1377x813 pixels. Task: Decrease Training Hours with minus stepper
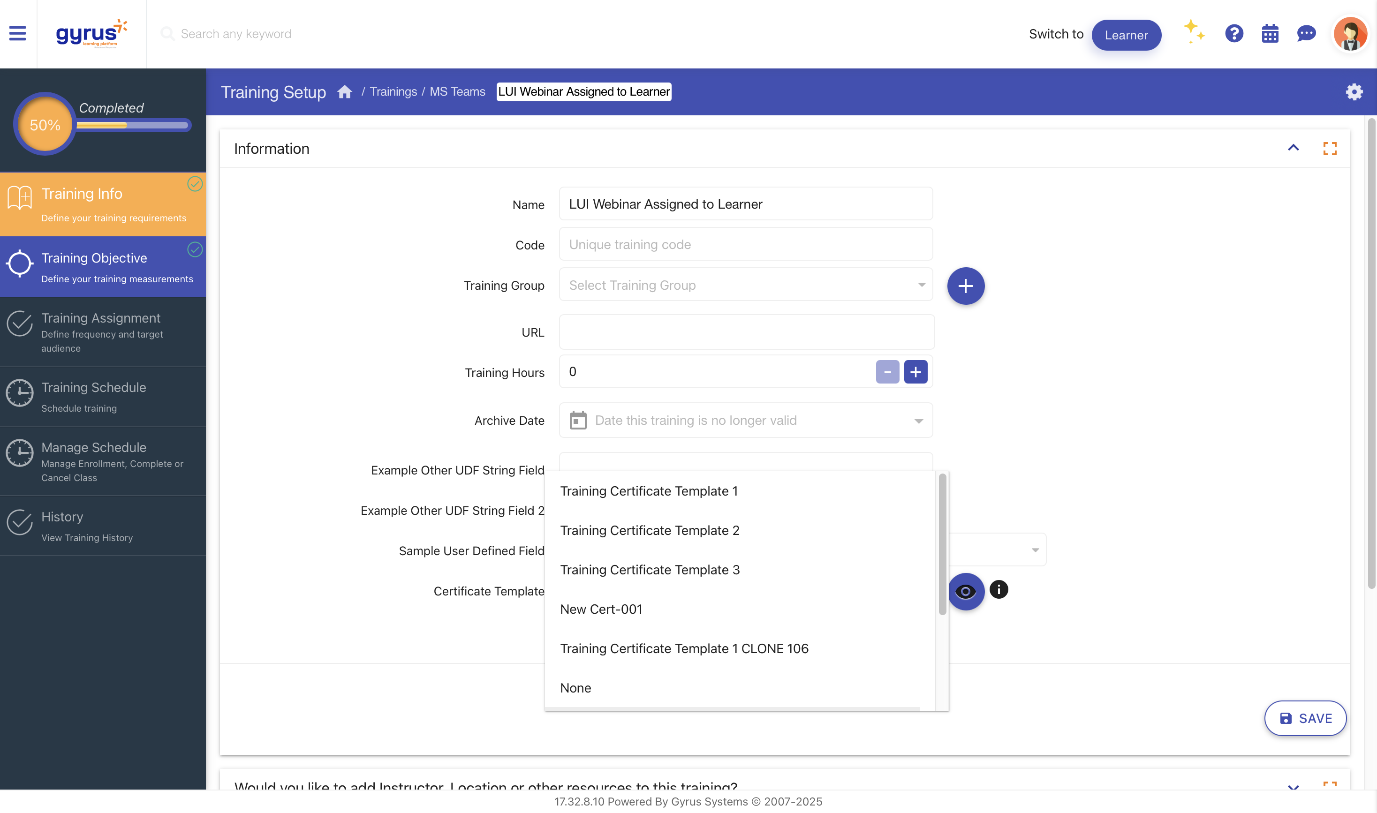pos(887,372)
